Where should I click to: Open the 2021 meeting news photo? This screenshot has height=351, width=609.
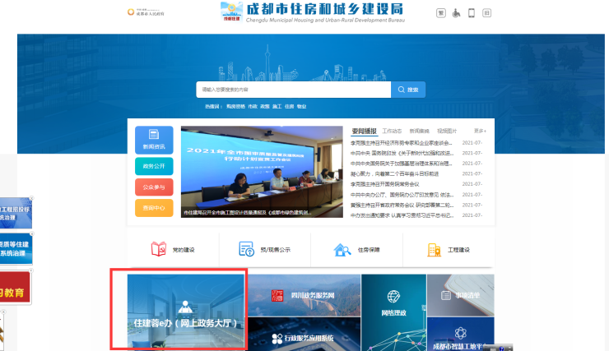(262, 172)
